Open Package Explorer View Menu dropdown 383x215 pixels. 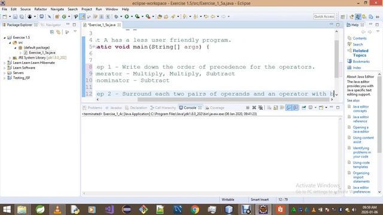click(x=75, y=32)
